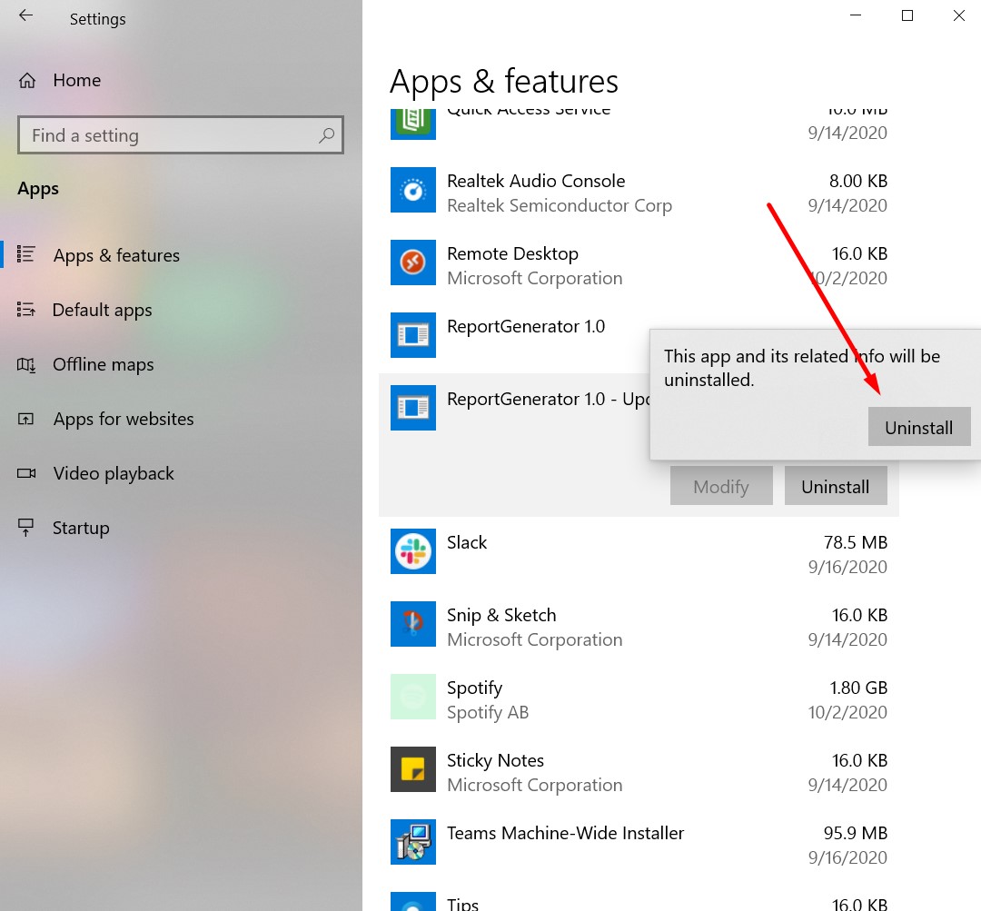Image resolution: width=981 pixels, height=911 pixels.
Task: Click the ReportGenerator 1.0 app icon
Action: click(x=413, y=335)
